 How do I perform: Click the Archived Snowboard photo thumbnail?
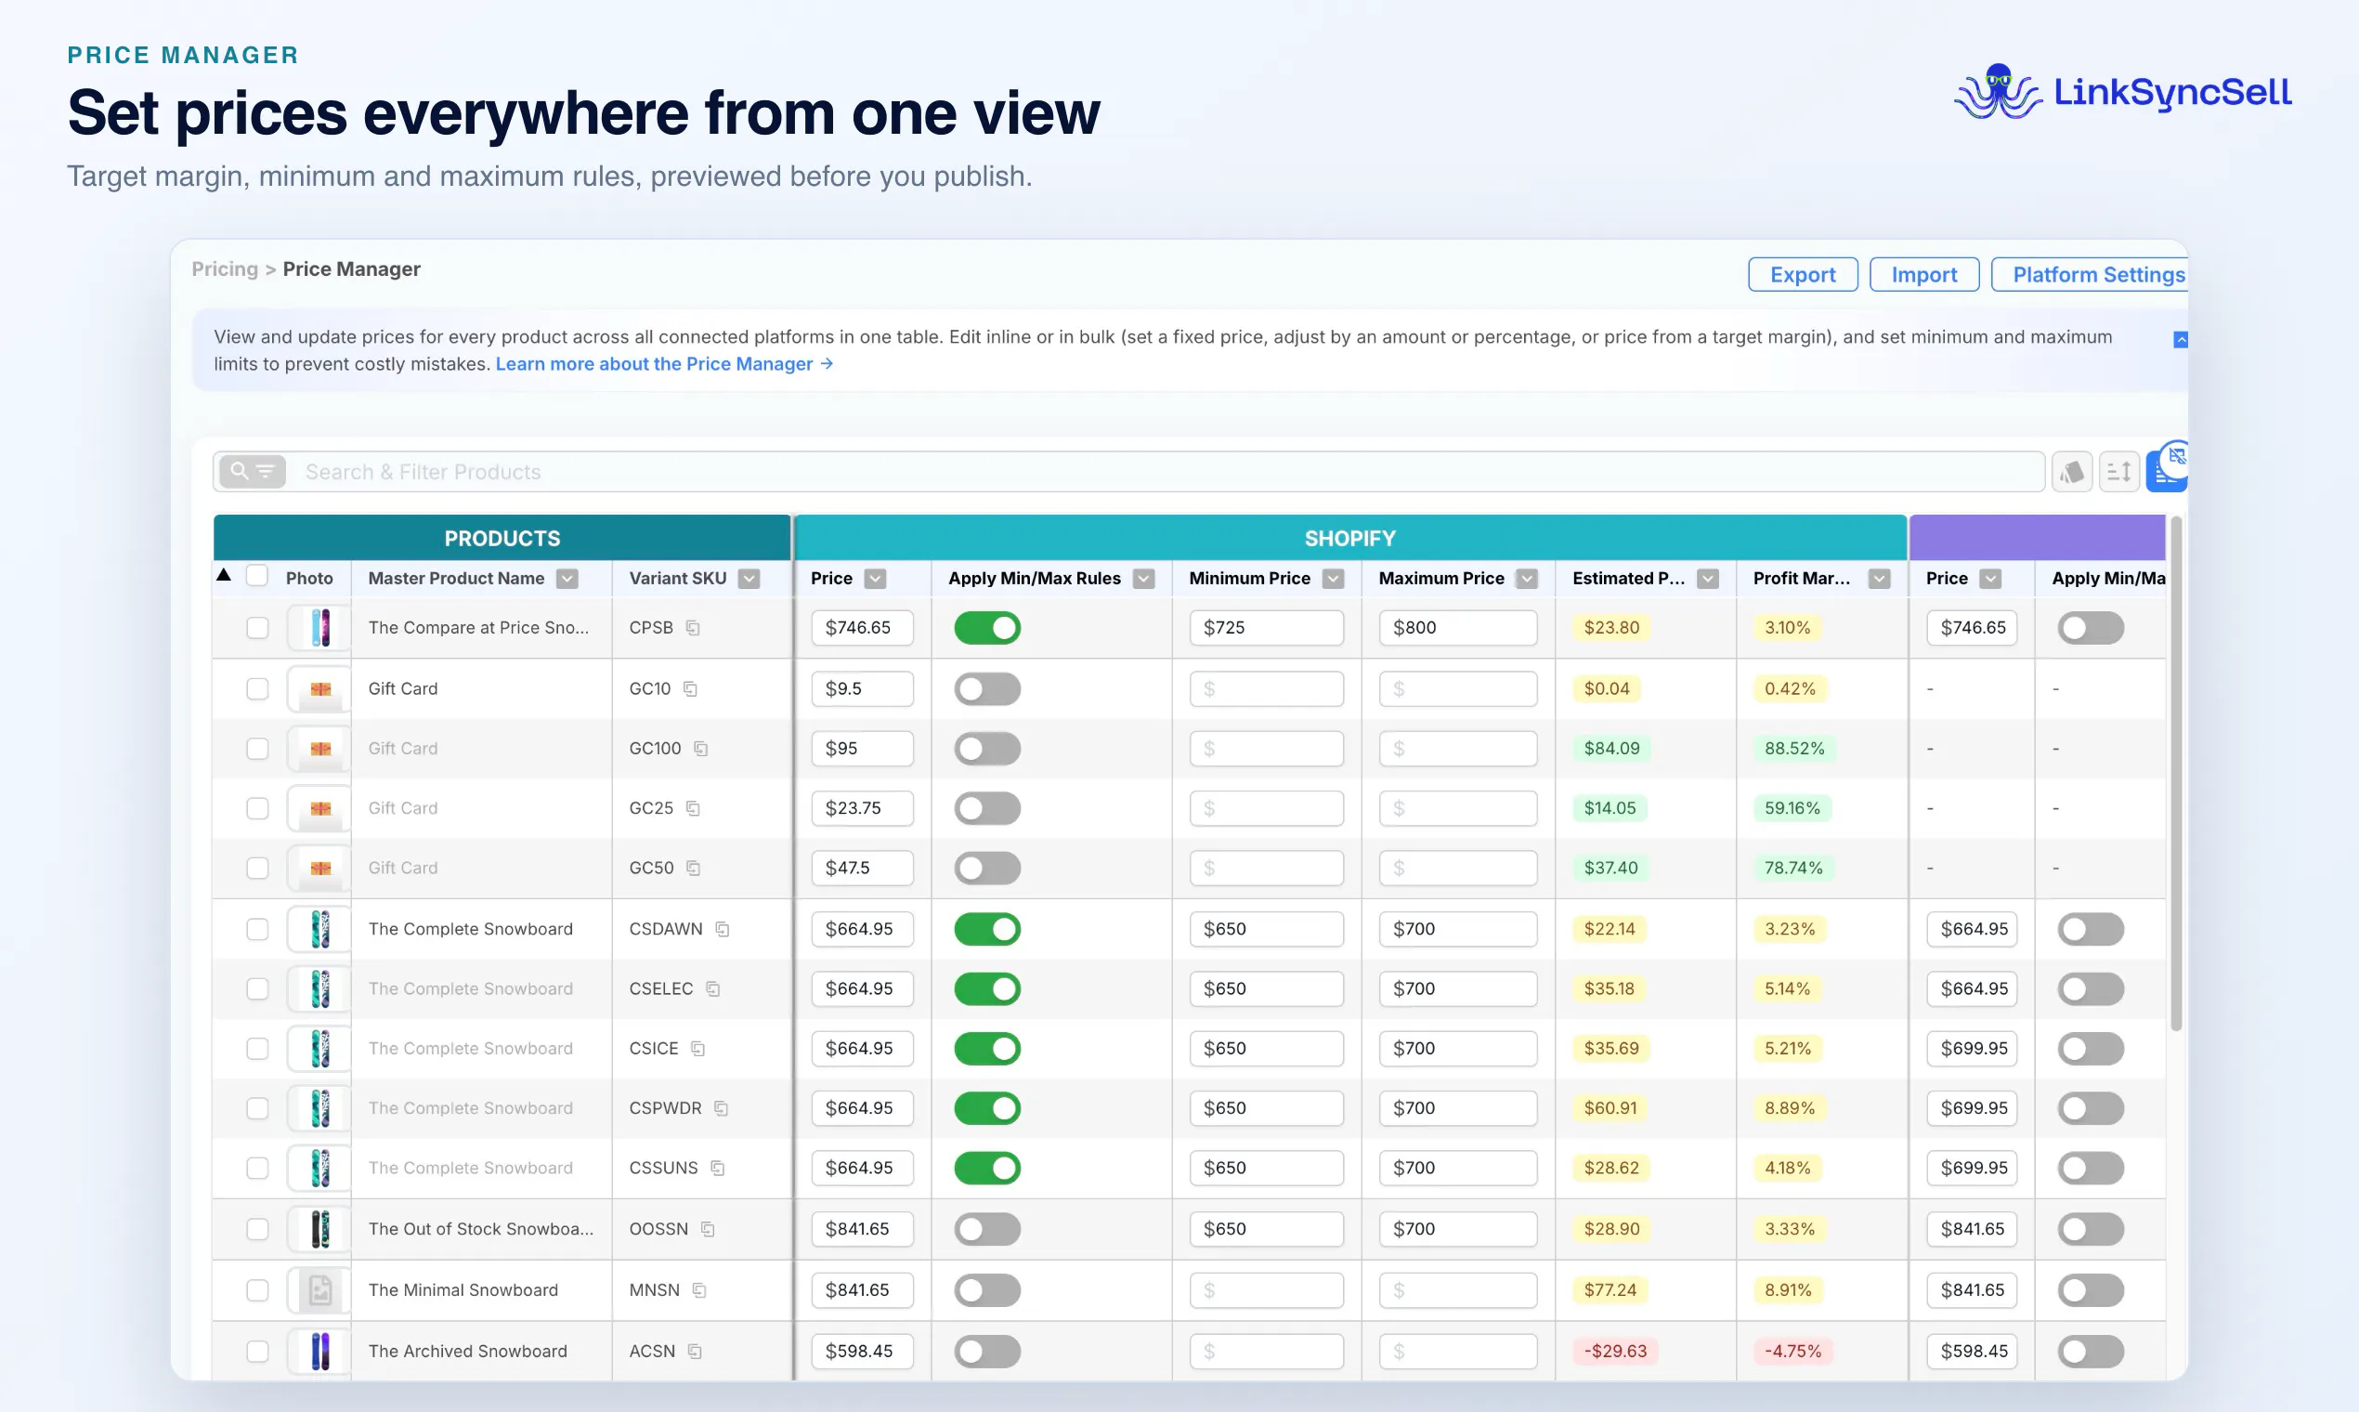pyautogui.click(x=320, y=1351)
